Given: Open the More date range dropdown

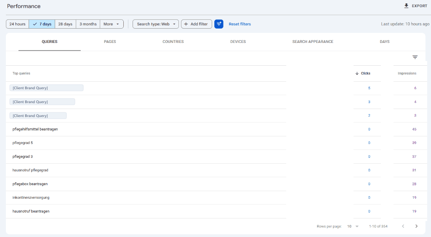Looking at the screenshot, I should pyautogui.click(x=112, y=24).
